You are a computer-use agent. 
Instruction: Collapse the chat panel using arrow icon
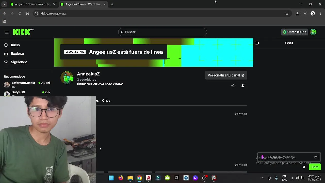257,43
